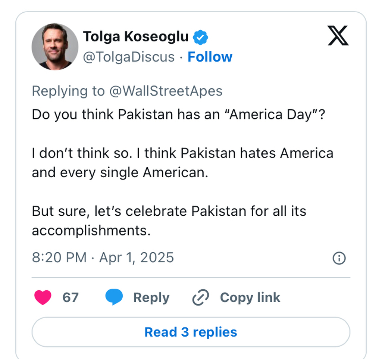The image size is (382, 359).
Task: Open the tweet info circle icon
Action: tap(339, 258)
